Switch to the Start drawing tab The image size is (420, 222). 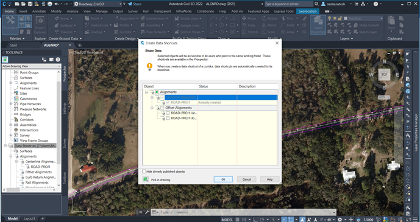pos(13,45)
